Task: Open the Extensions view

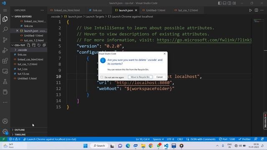Action: click(x=5, y=61)
